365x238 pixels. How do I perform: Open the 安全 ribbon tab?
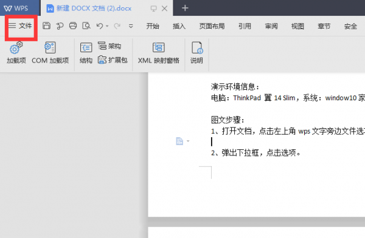pos(350,26)
